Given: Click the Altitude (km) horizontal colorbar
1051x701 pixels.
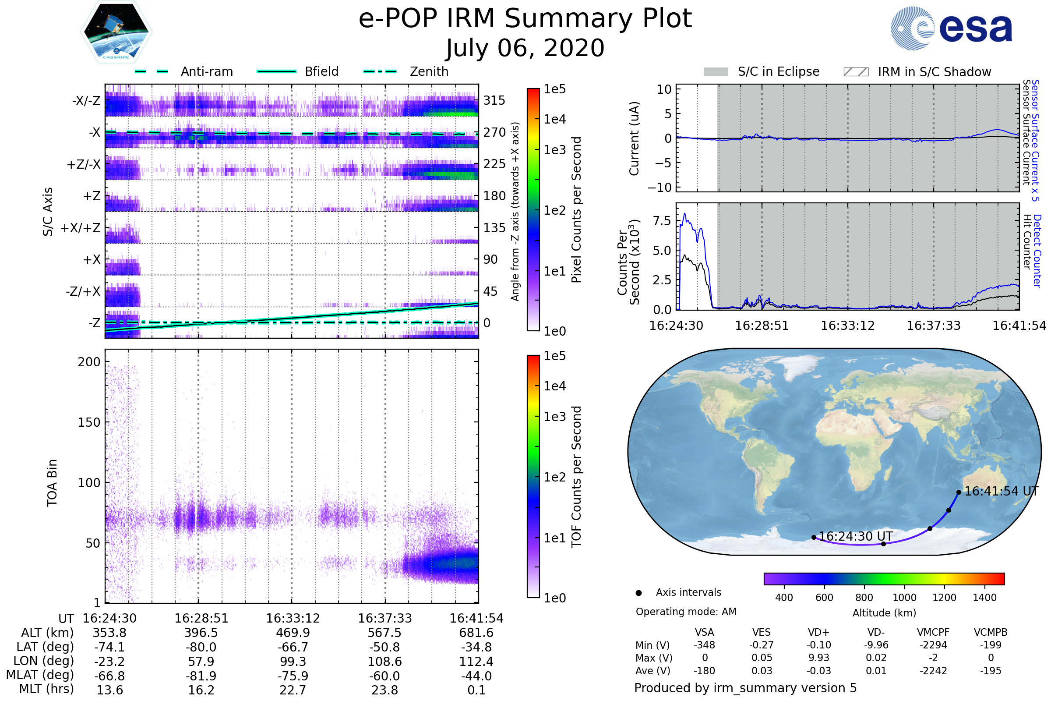Looking at the screenshot, I should coord(884,578).
